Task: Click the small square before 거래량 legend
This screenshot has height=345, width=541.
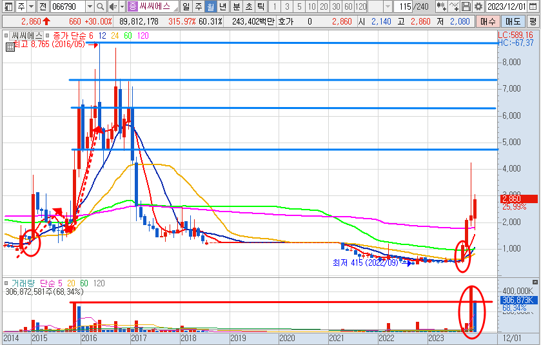Action: click(6, 283)
